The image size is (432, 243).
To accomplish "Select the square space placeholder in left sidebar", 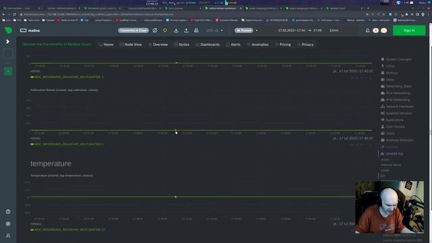I will pyautogui.click(x=8, y=53).
